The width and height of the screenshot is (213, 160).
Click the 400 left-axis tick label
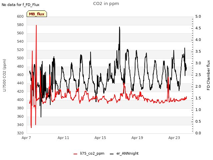click(x=20, y=100)
